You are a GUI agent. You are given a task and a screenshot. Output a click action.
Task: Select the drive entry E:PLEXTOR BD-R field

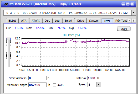click(x=68, y=13)
